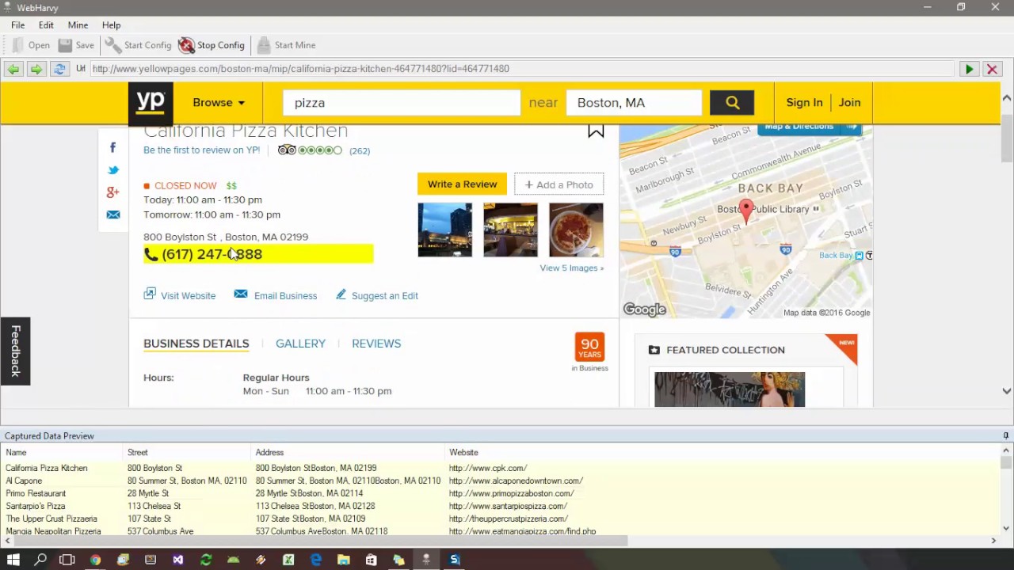Click the YP logo

pos(151,103)
